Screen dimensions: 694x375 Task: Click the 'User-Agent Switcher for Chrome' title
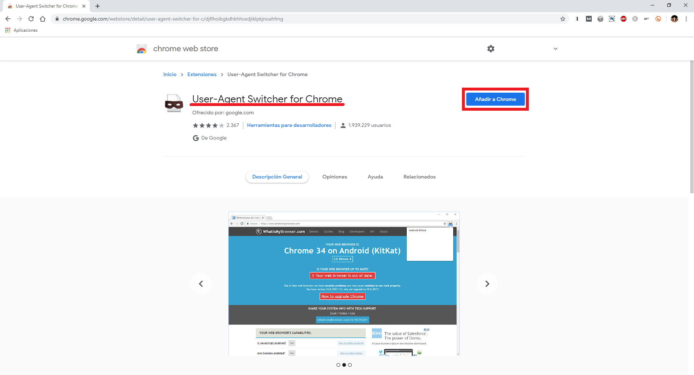click(x=267, y=99)
